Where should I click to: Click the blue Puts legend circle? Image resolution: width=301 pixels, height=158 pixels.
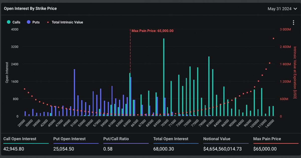tap(29, 22)
